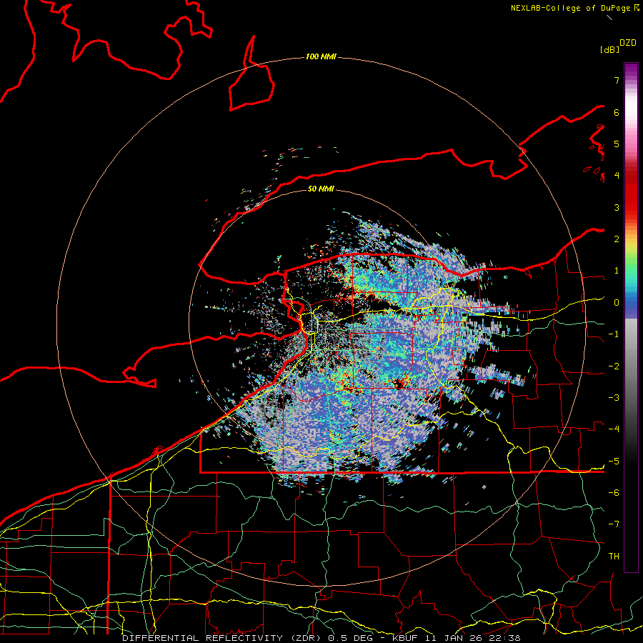This screenshot has width=643, height=643.
Task: Click the positive 3 legend value
Action: click(x=617, y=207)
